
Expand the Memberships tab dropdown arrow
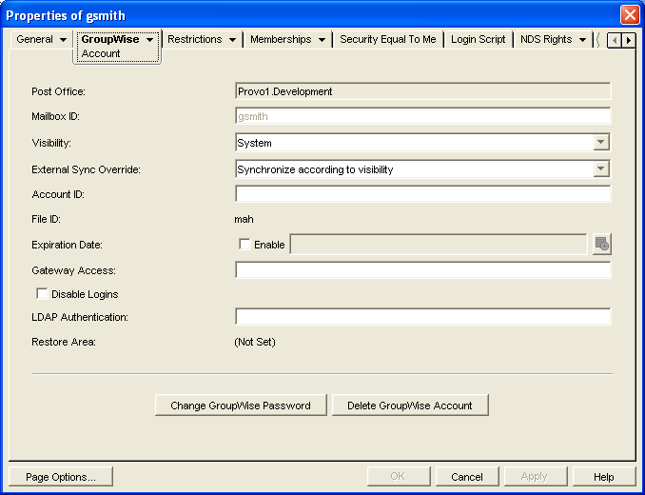[x=322, y=40]
